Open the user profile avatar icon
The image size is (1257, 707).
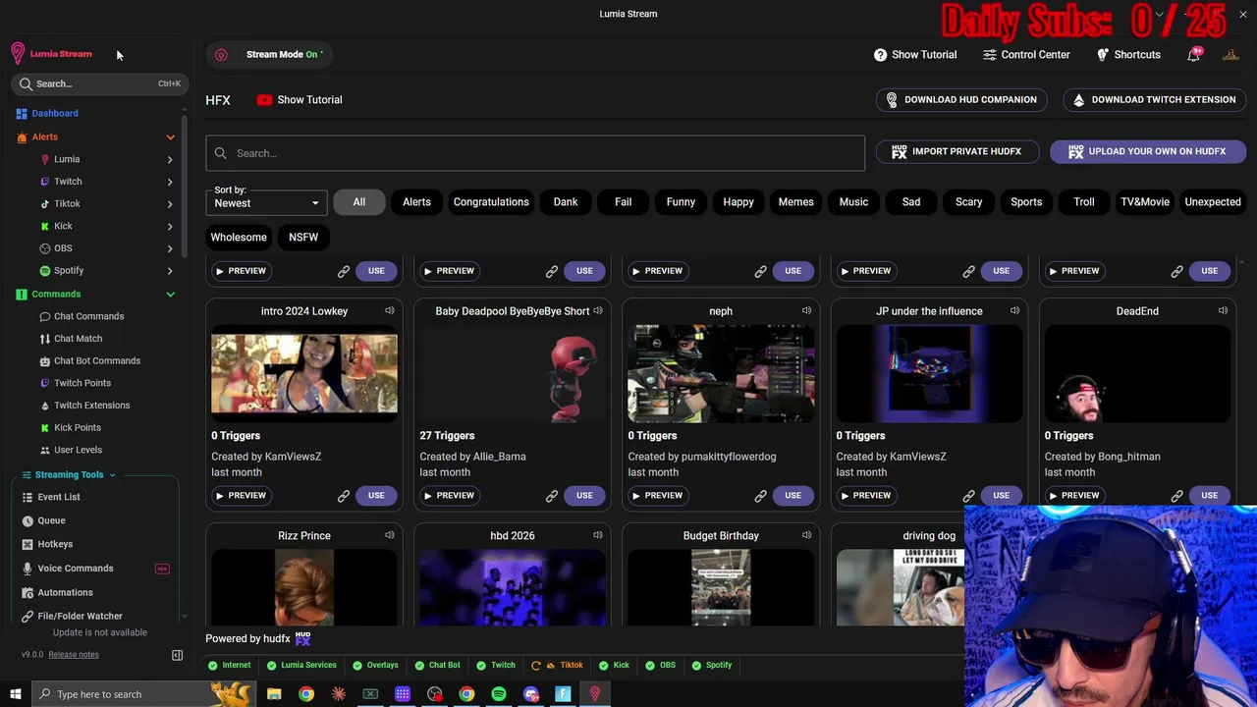click(1230, 55)
